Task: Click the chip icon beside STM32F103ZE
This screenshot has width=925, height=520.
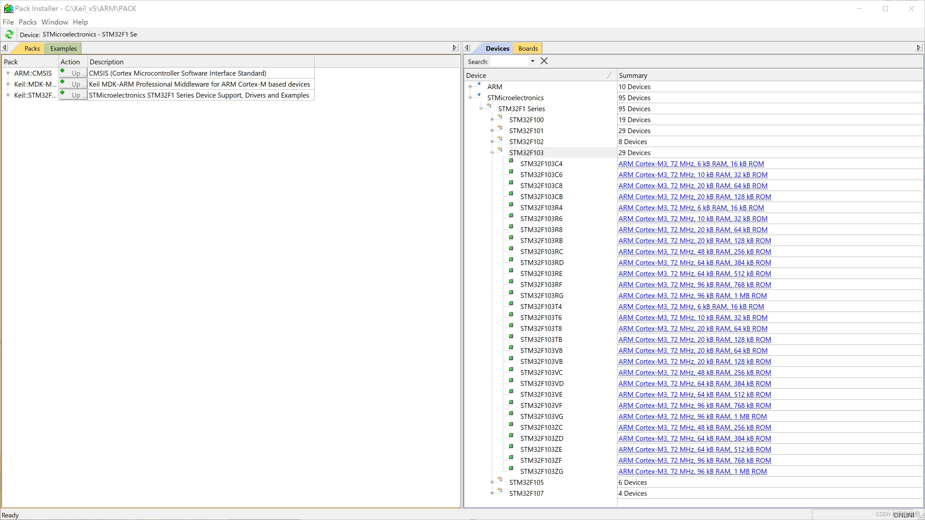Action: (511, 447)
